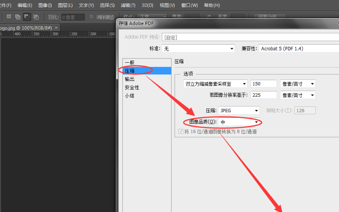Select the Subtract from Selection icon
The image size is (339, 212).
(x=27, y=17)
